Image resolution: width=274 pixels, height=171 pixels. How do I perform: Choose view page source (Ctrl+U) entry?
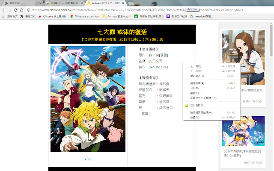[211, 112]
